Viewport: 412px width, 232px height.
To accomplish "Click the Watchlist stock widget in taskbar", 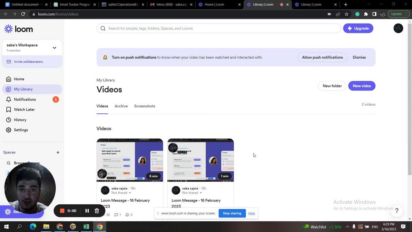I will point(322,227).
